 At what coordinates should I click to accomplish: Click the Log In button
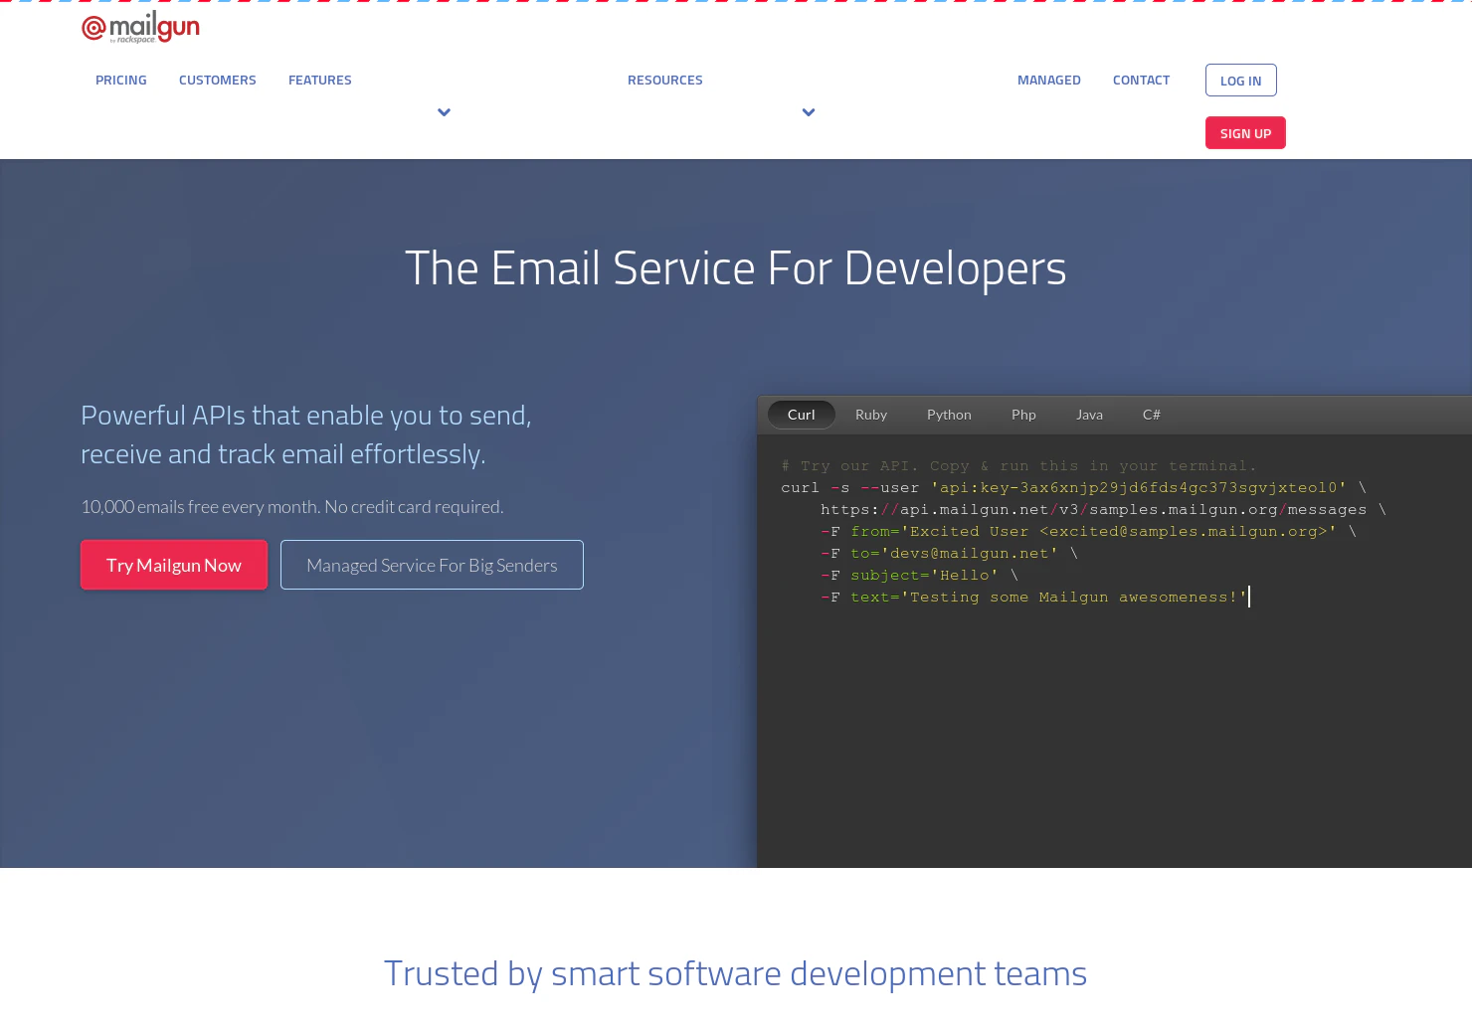tap(1241, 81)
